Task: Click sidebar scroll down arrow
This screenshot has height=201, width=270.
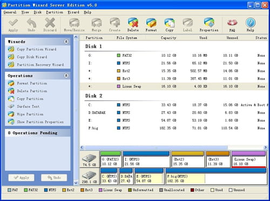Action: (76, 183)
